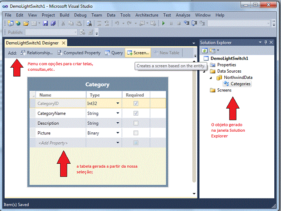This screenshot has height=211, width=281.
Task: Add a Computed Property
Action: click(79, 53)
